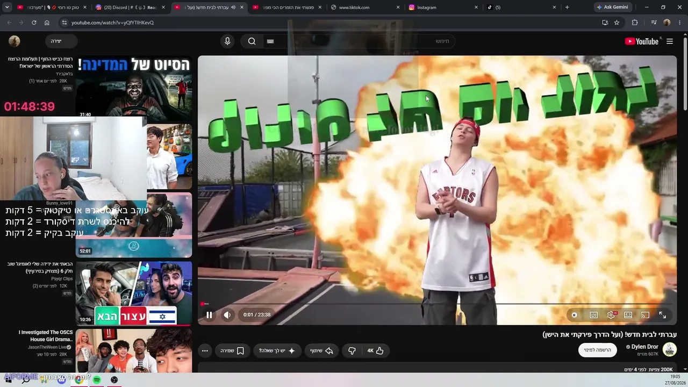Image resolution: width=688 pixels, height=387 pixels.
Task: Open the Windows Start menu
Action: (x=8, y=379)
